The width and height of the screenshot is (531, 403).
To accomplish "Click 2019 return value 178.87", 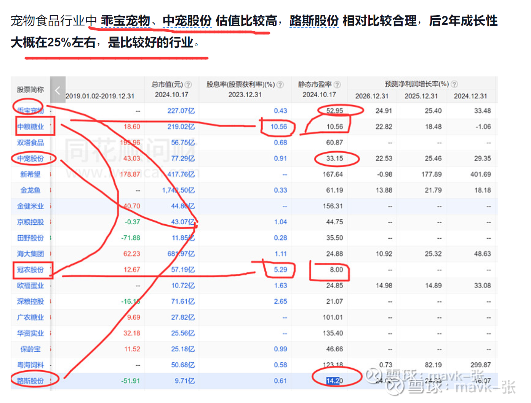I will coord(130,175).
